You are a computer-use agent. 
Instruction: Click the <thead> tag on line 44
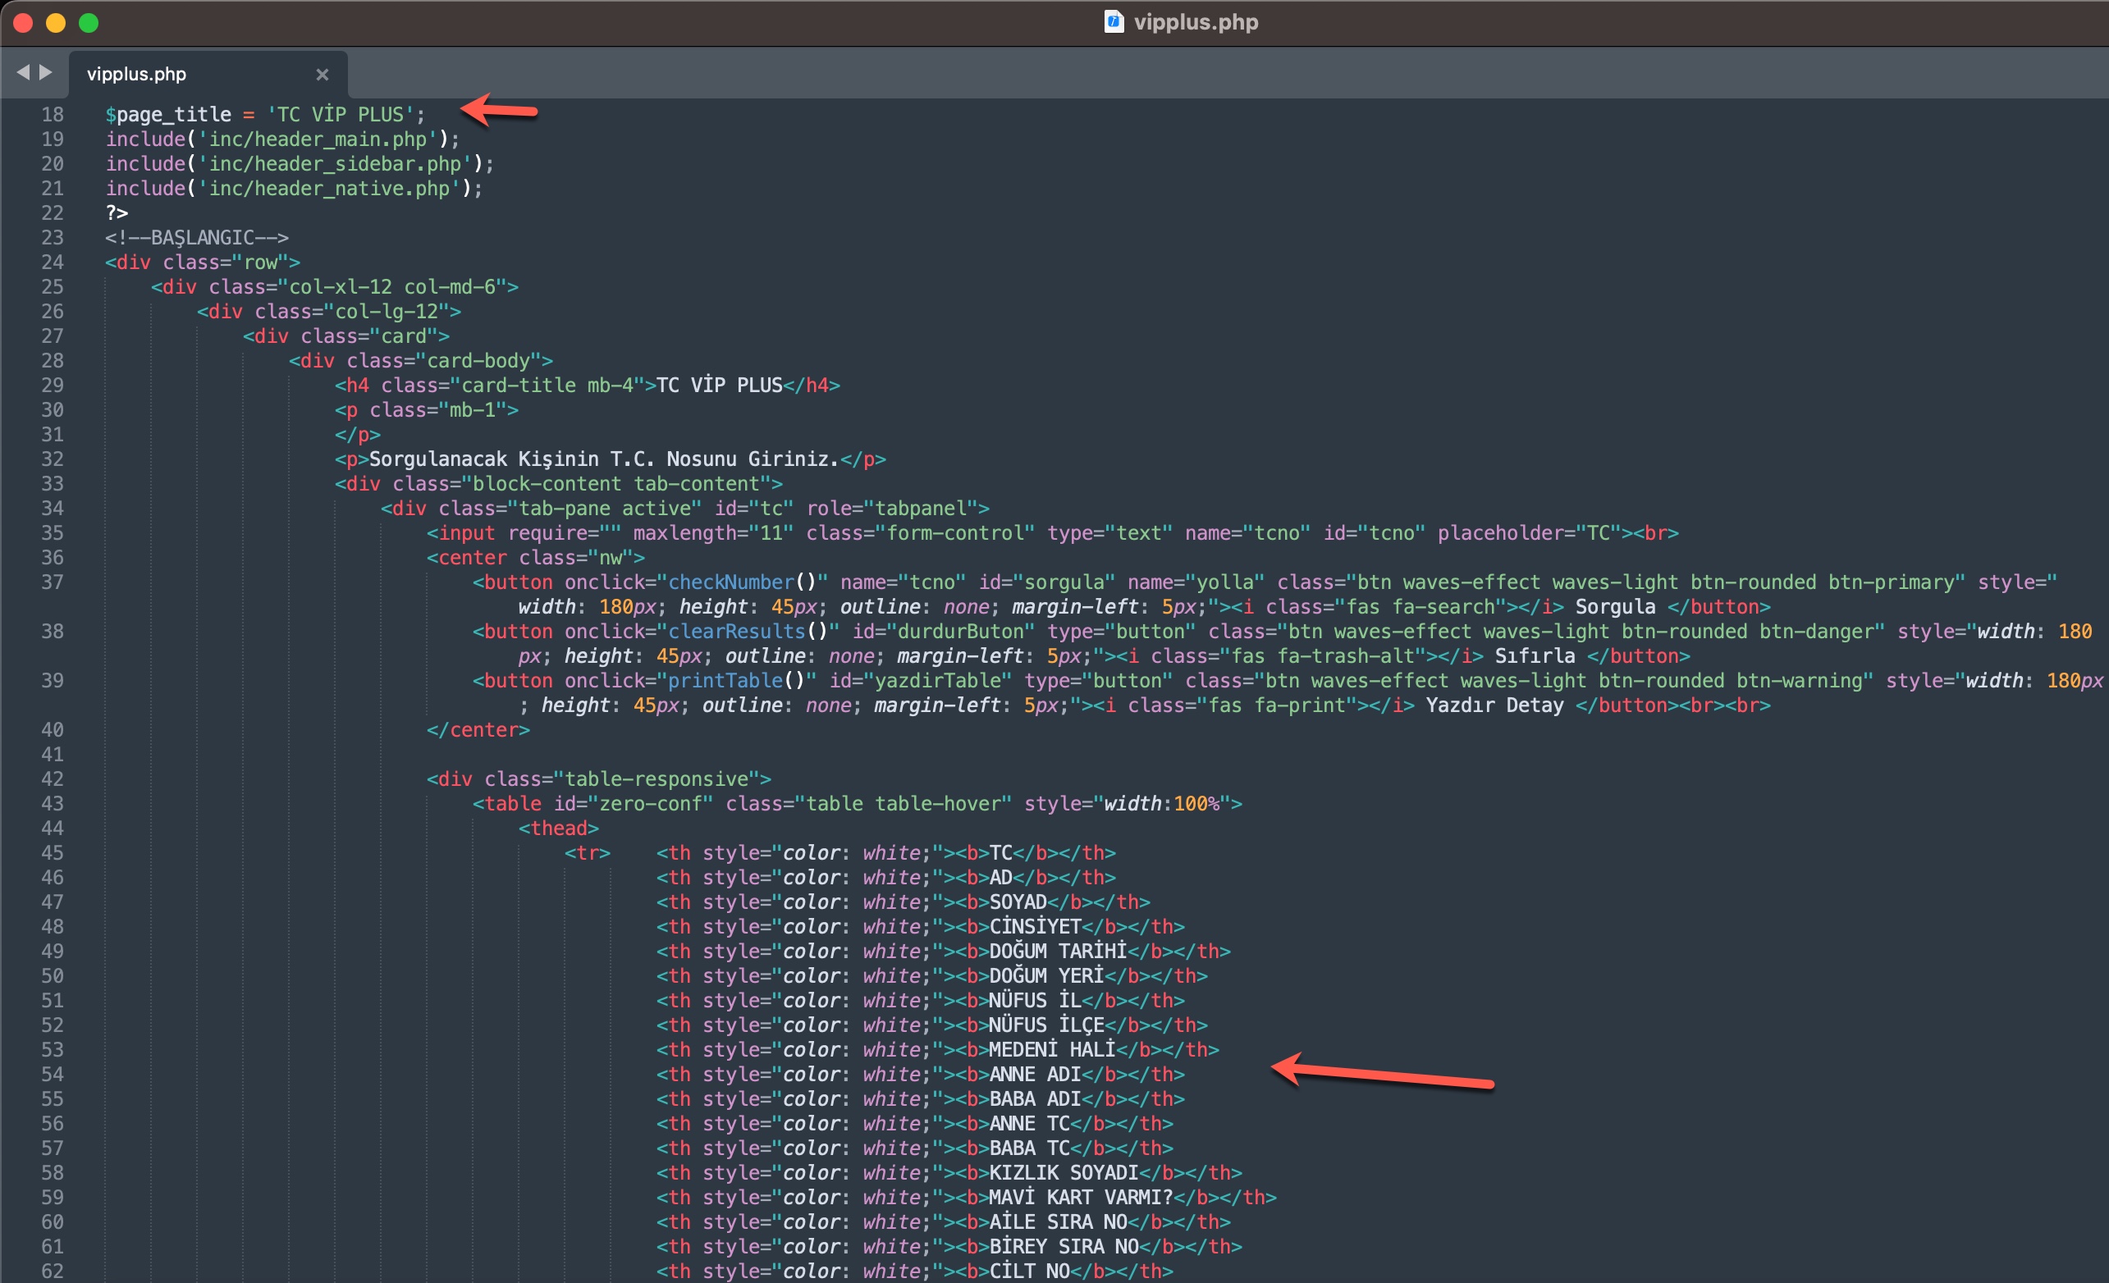(x=559, y=829)
